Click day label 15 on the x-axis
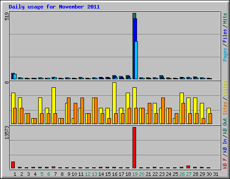This screenshot has width=230, height=179. click(x=108, y=174)
